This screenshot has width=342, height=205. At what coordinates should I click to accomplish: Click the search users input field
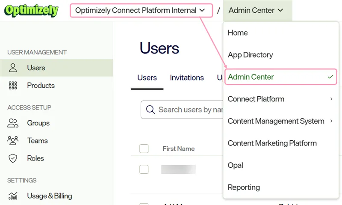coord(182,110)
